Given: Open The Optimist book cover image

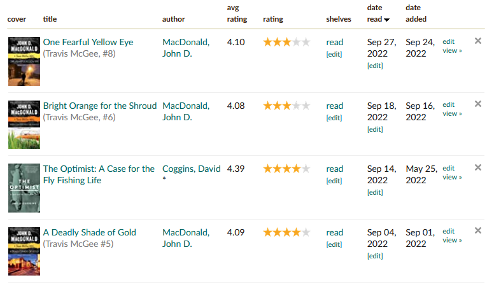Looking at the screenshot, I should coord(24,188).
